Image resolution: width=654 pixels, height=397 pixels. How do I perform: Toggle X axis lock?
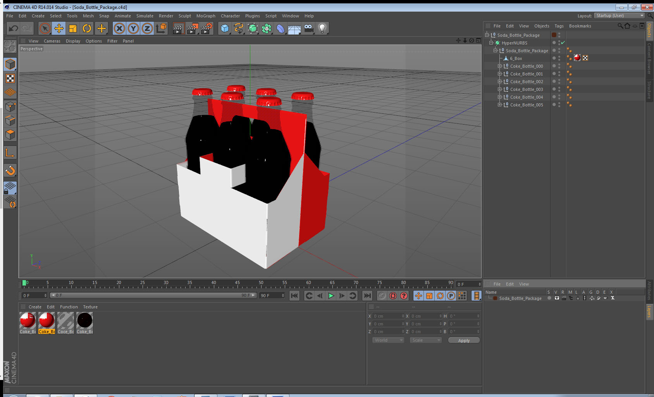click(x=119, y=28)
